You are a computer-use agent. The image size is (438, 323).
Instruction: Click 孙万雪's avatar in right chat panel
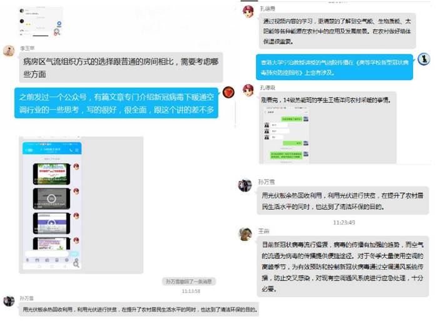(x=245, y=185)
